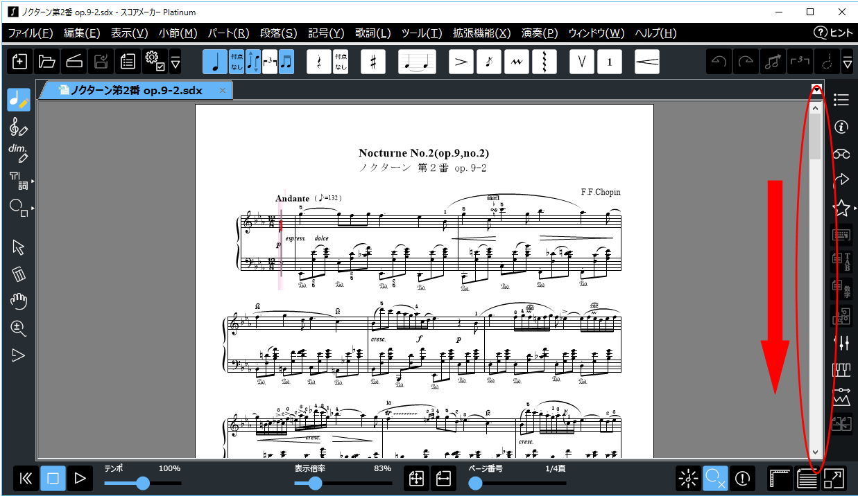Click the undo arrow

[x=719, y=62]
